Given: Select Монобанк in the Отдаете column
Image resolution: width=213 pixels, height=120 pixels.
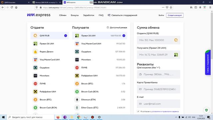Looking at the screenshot, I should [50, 76].
